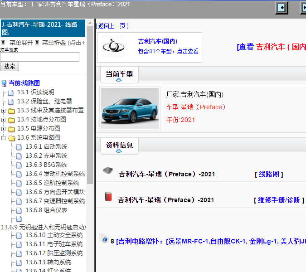The image size is (306, 272).
Task: Open 13.6.9 无钥匙进入和无钥匙启动 item
Action: [44, 227]
